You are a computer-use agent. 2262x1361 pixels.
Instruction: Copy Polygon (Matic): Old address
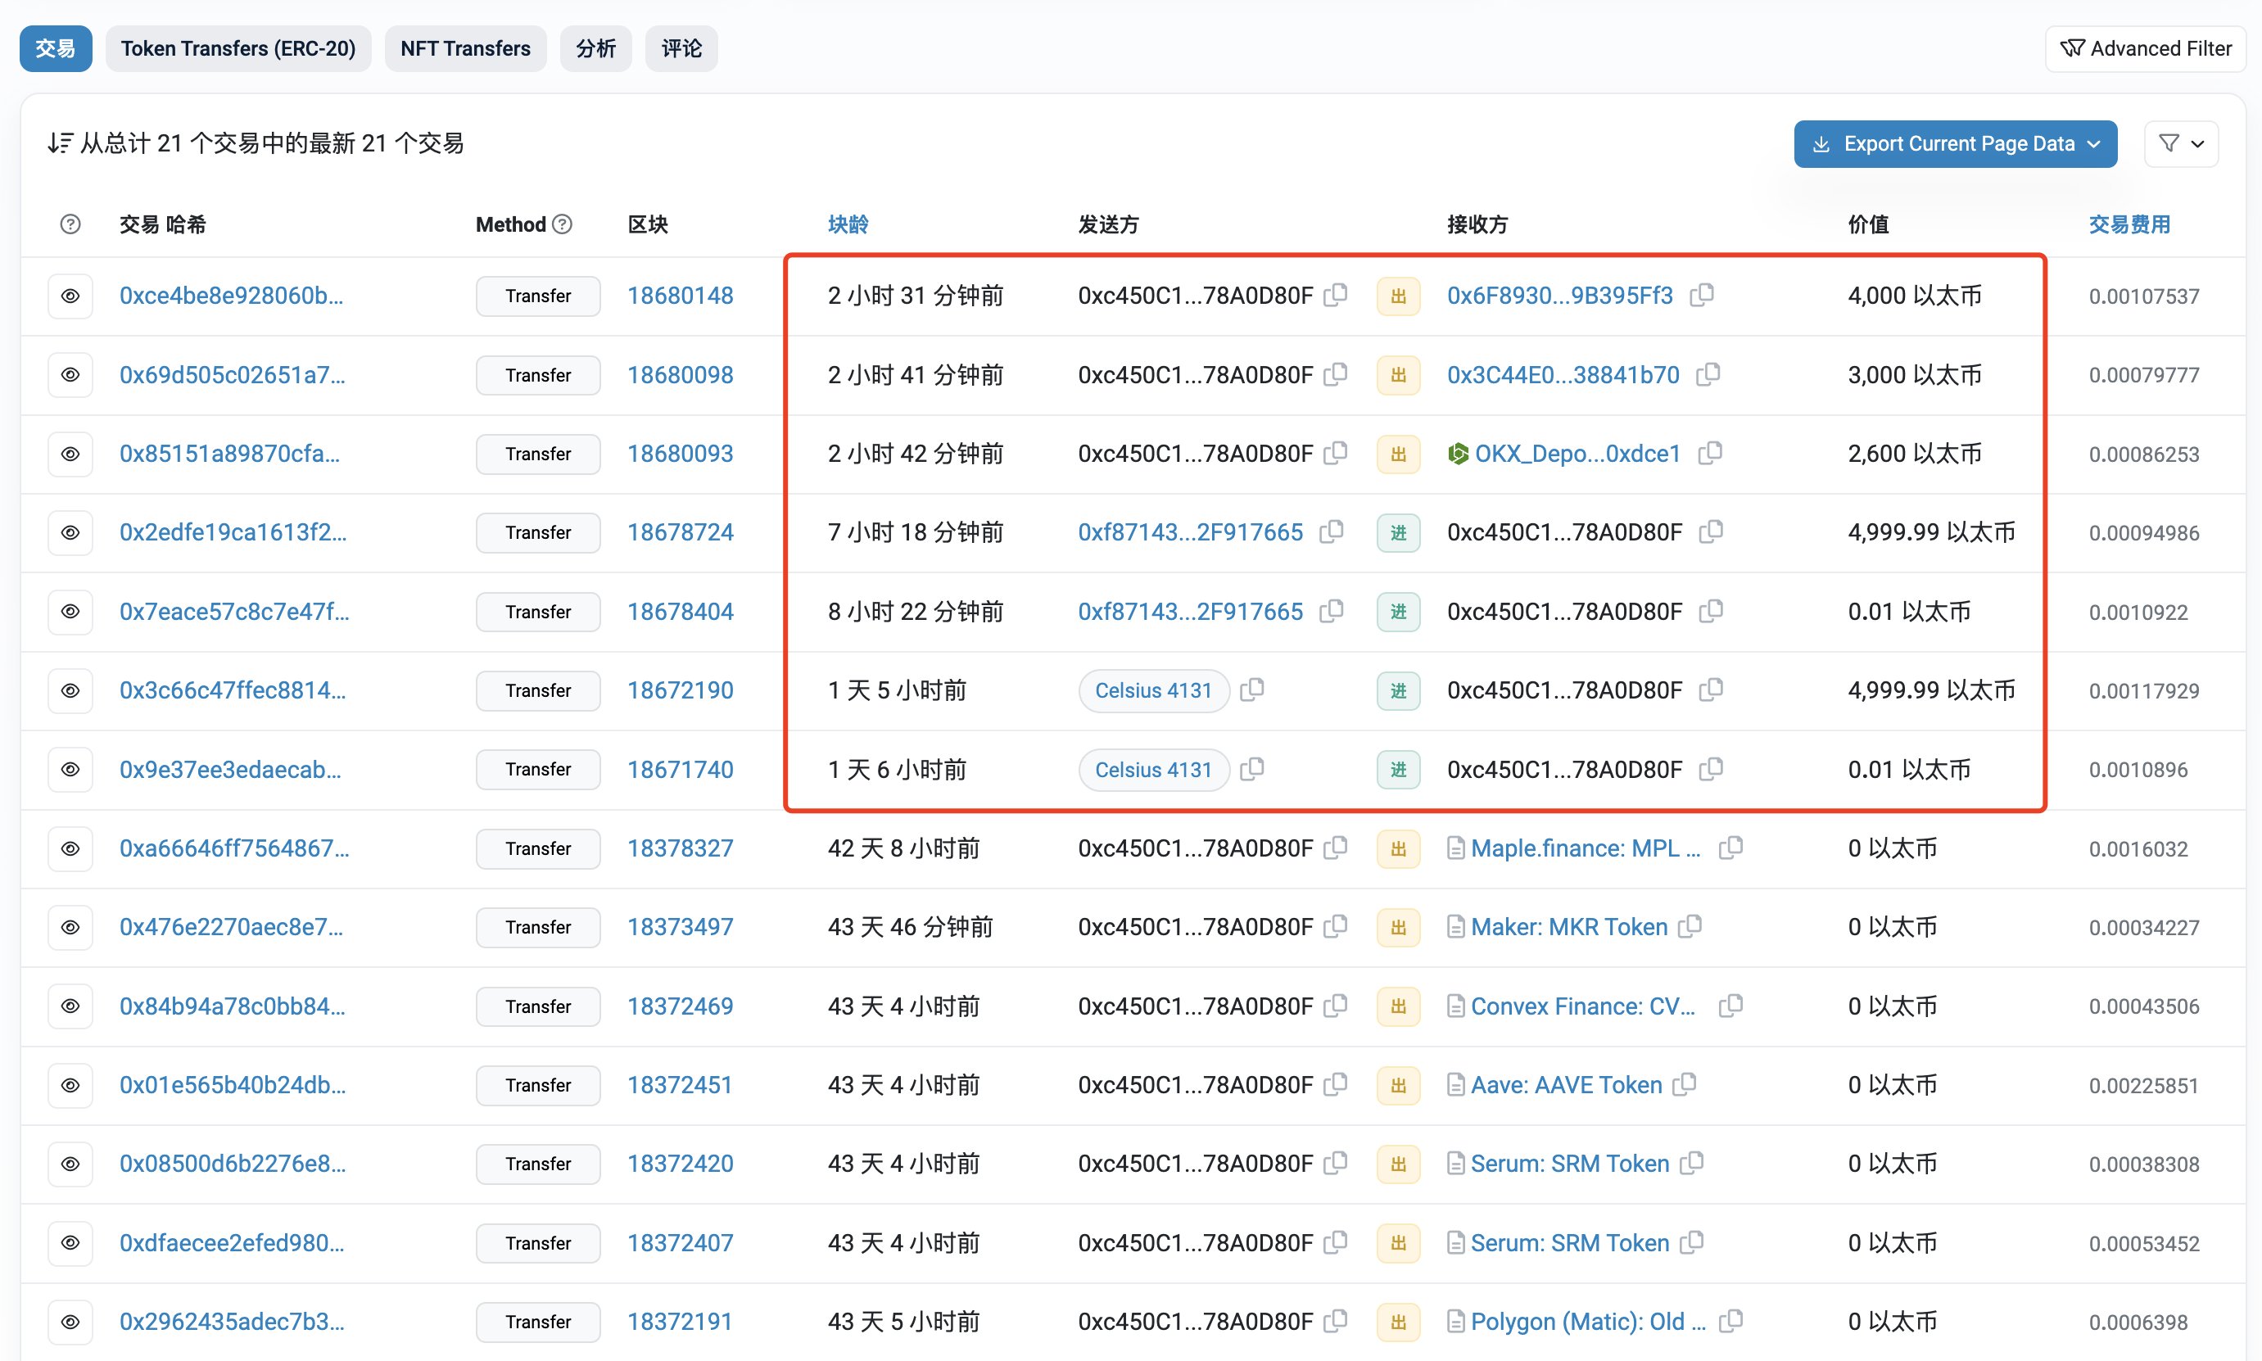coord(1730,1322)
